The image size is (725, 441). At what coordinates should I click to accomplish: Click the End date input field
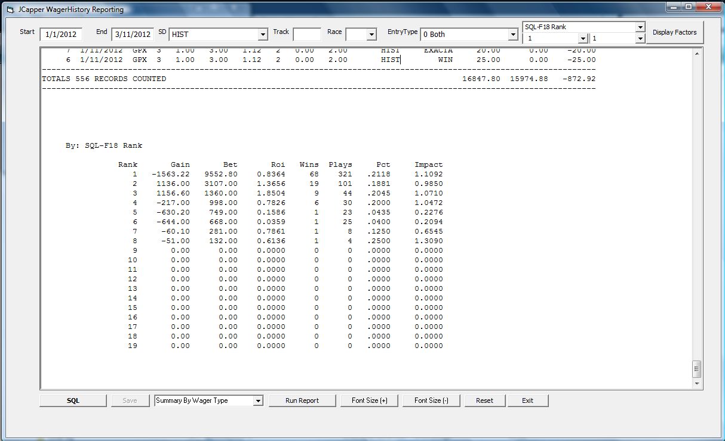click(x=133, y=35)
